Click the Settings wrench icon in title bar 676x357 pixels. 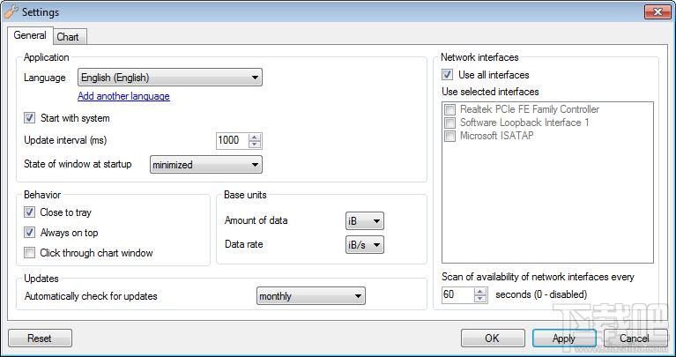coord(11,11)
